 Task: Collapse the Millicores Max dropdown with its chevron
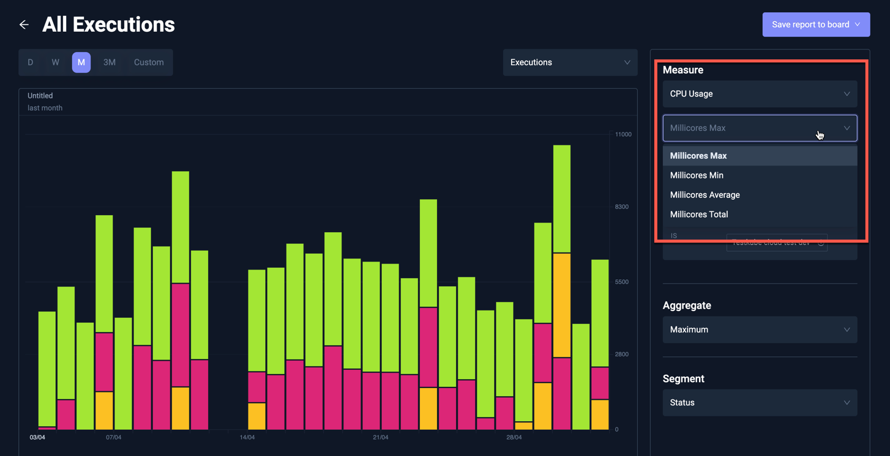click(848, 128)
